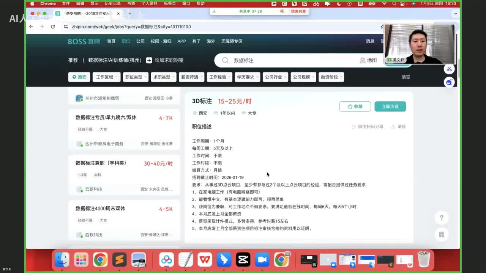Open the APP nav item
Viewport: 486px width, 273px height.
(x=182, y=41)
